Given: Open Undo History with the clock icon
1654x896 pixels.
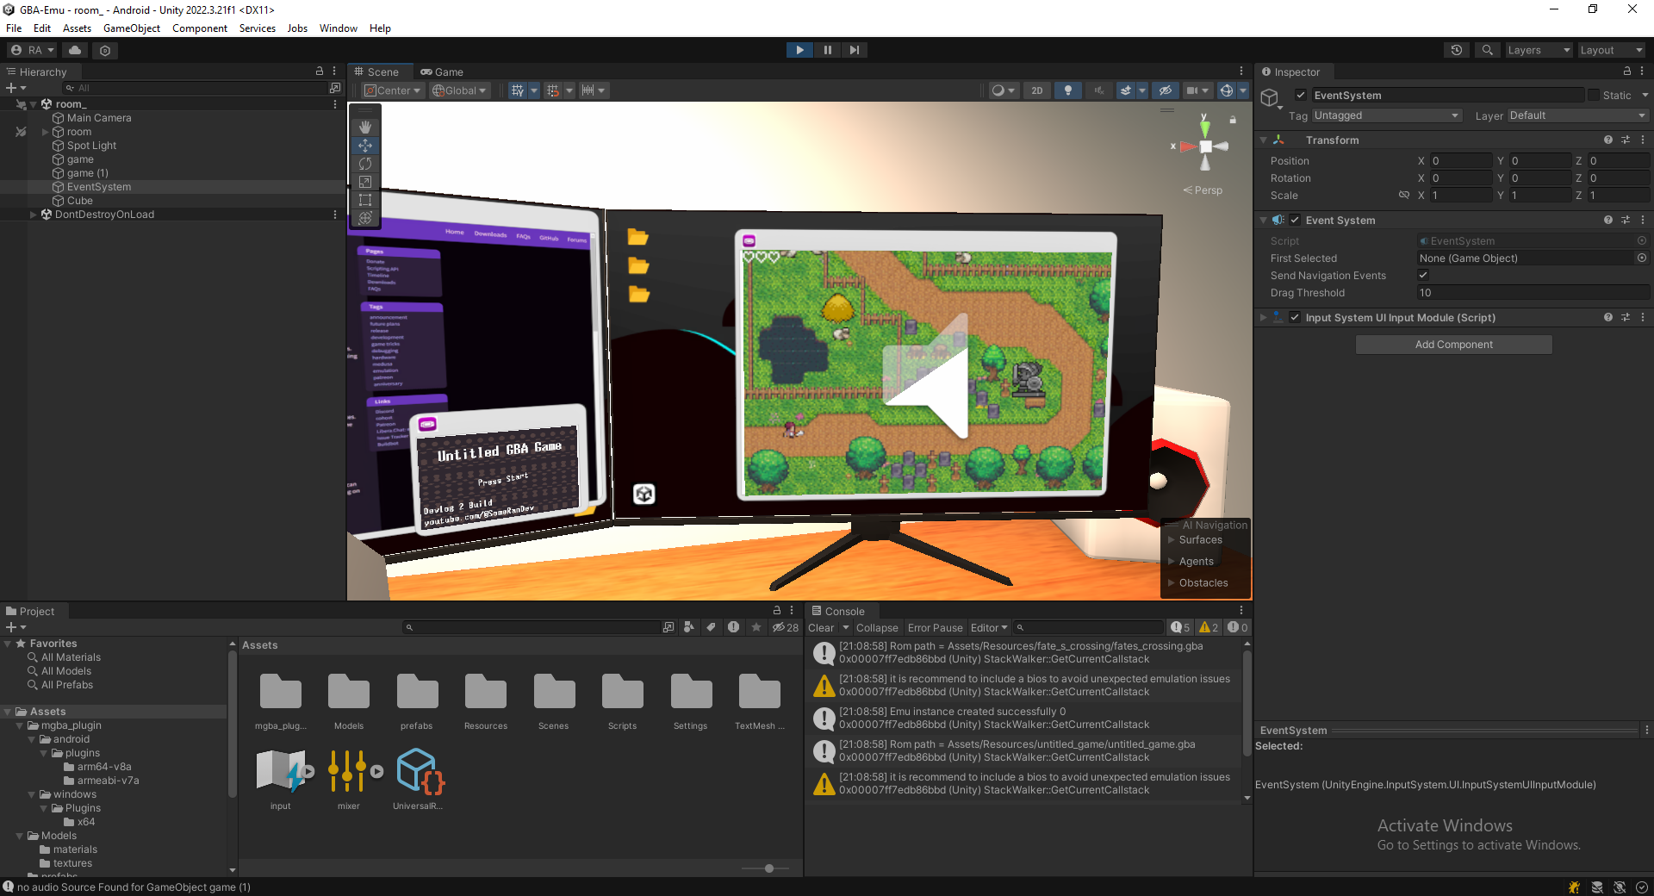Looking at the screenshot, I should (x=1457, y=50).
